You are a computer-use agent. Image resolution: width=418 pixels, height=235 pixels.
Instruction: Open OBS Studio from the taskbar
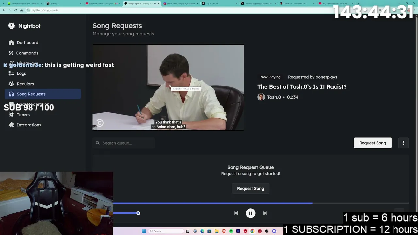(x=267, y=231)
